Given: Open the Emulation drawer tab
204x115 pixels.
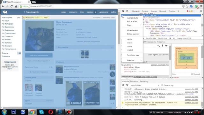Looking at the screenshot, I should click(134, 81).
